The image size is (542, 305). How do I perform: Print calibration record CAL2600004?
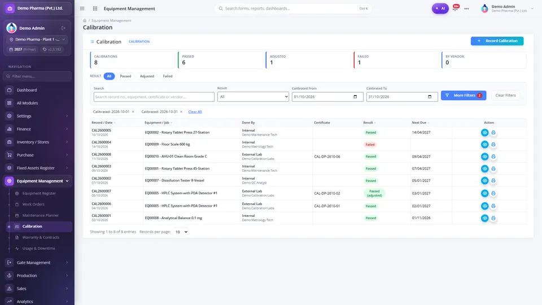tap(493, 145)
